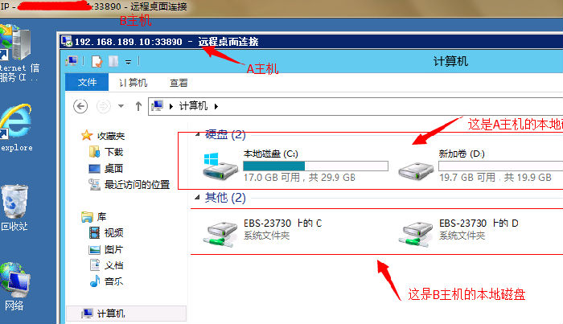
Task: Switch to the 查看 ribbon tab
Action: [x=179, y=83]
